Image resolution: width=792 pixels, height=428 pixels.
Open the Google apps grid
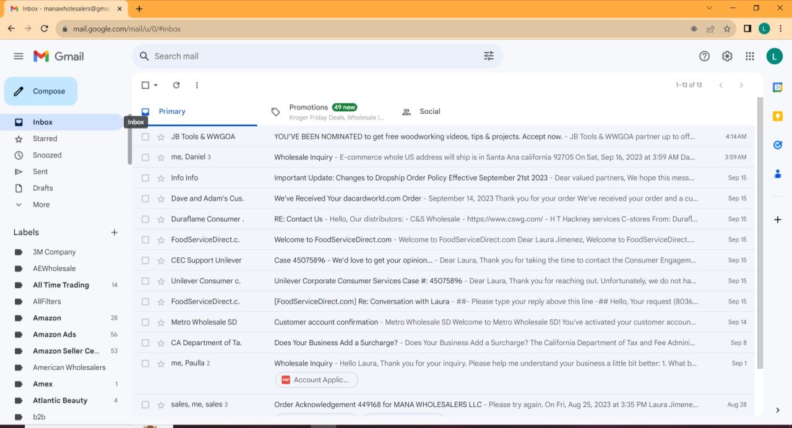point(750,56)
